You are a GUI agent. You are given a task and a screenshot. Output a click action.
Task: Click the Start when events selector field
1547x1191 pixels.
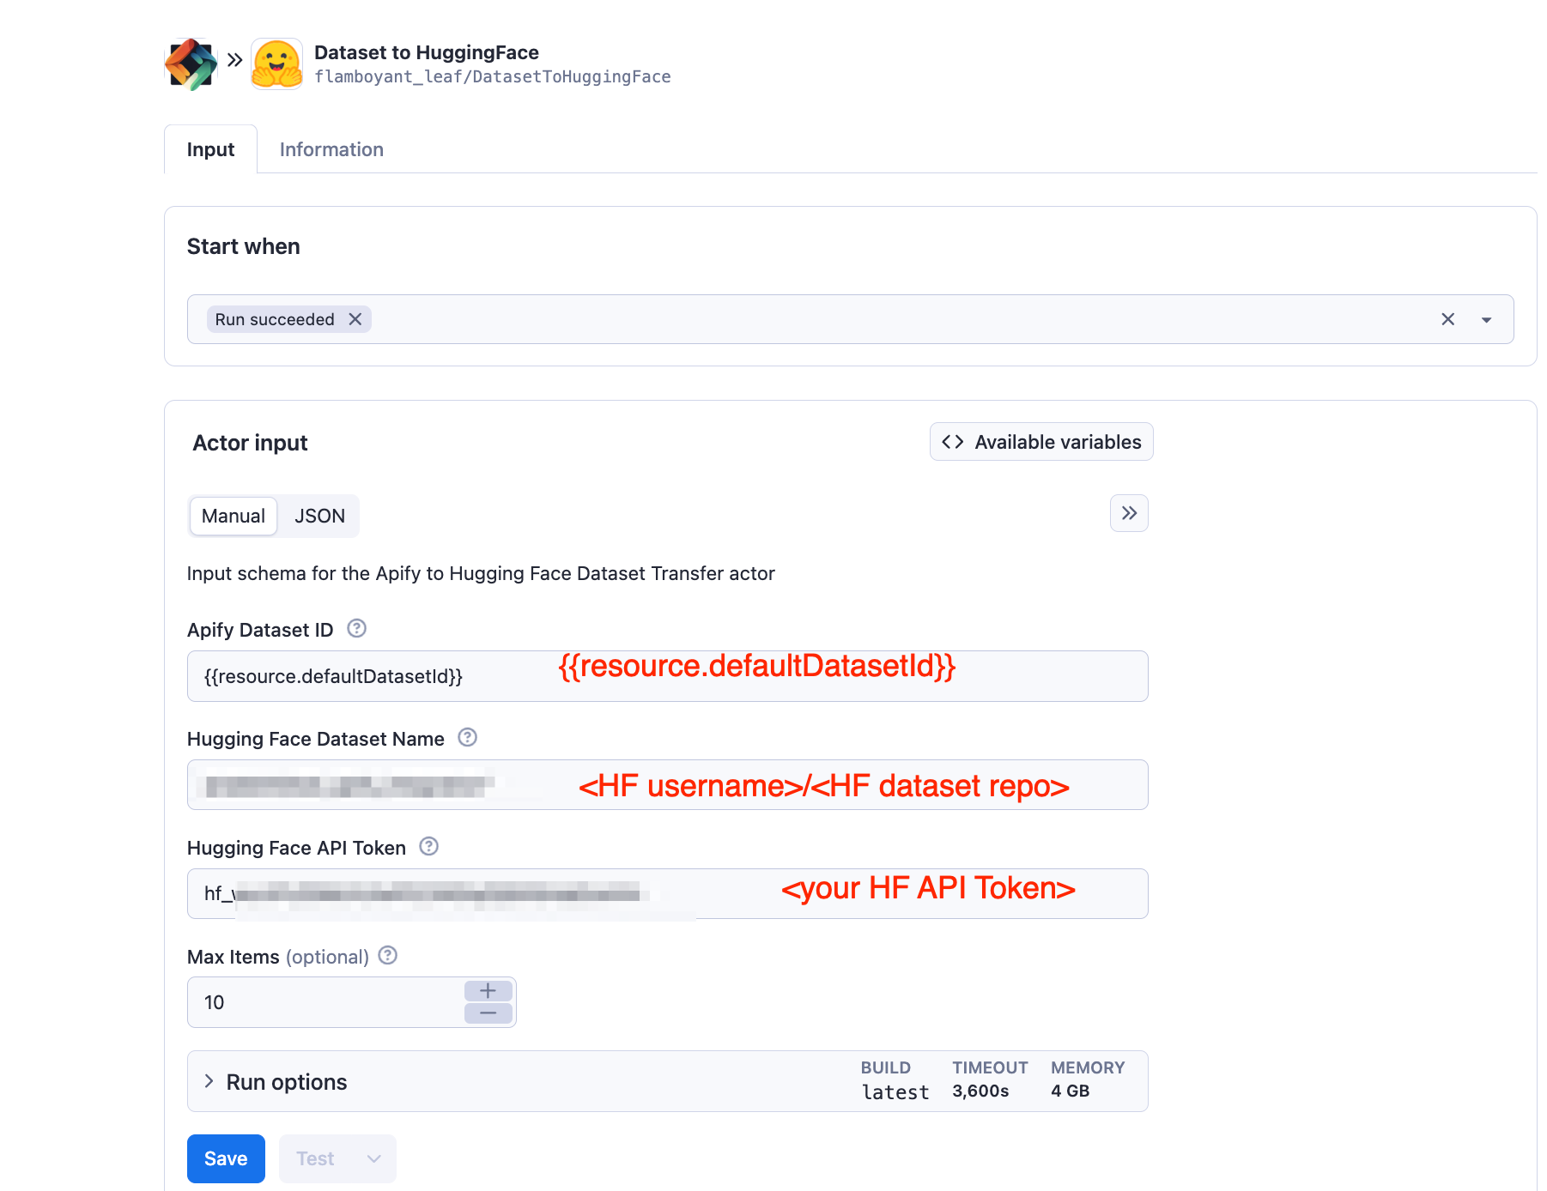click(850, 319)
